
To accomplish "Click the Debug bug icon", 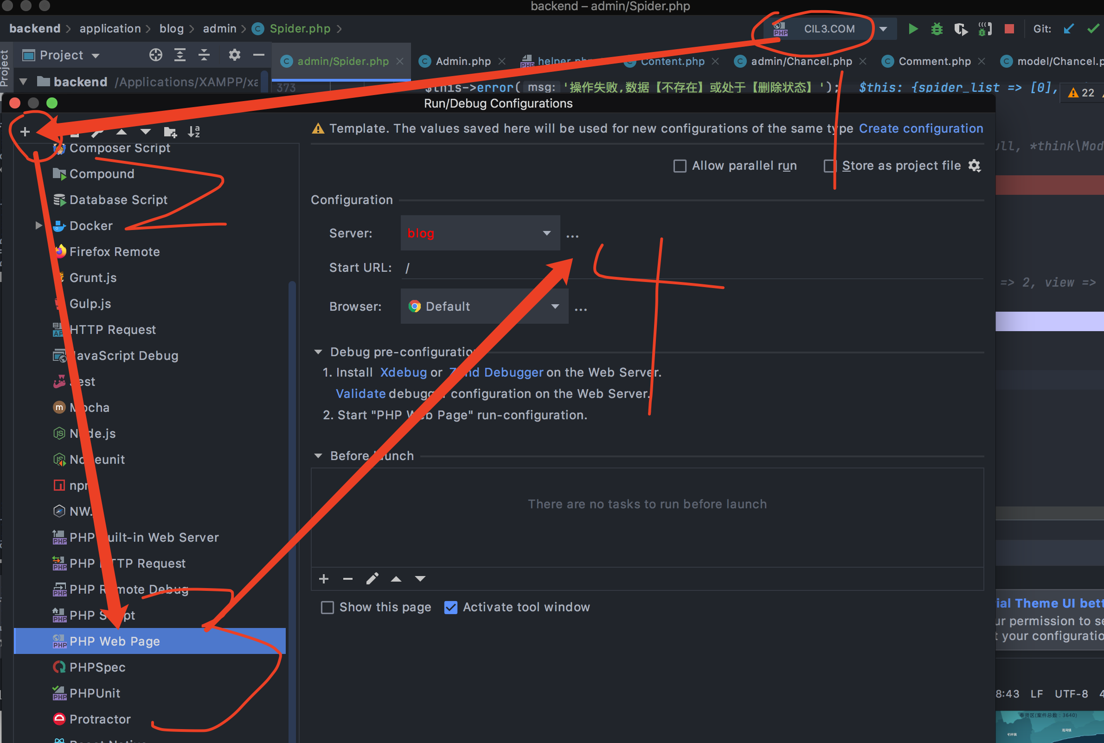I will click(x=937, y=29).
